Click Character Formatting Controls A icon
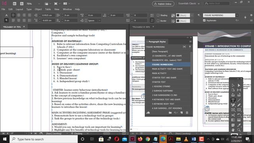Image resolution: width=254 pixels, height=143 pixels. pos(6,15)
